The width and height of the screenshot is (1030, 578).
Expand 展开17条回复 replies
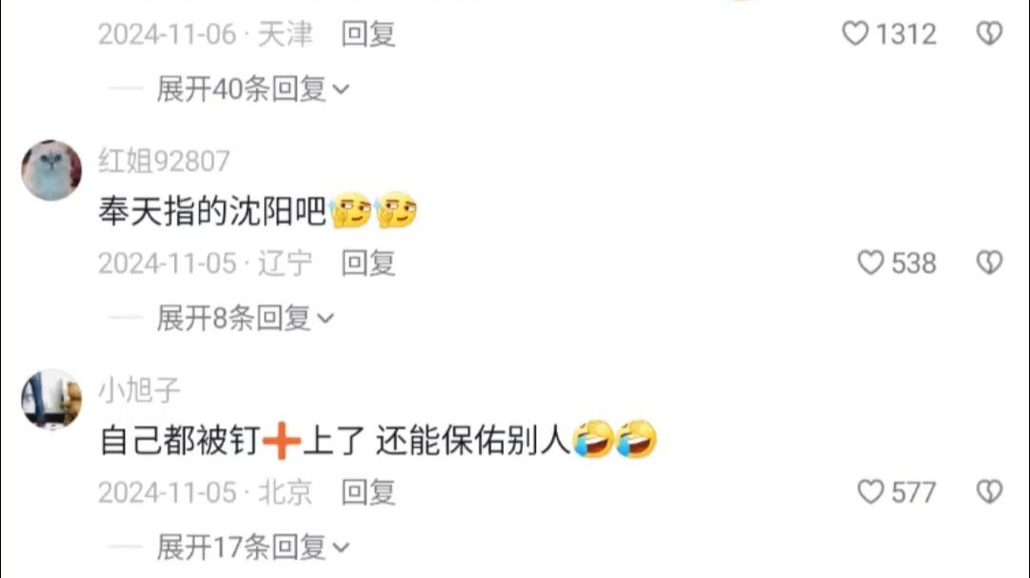click(252, 548)
